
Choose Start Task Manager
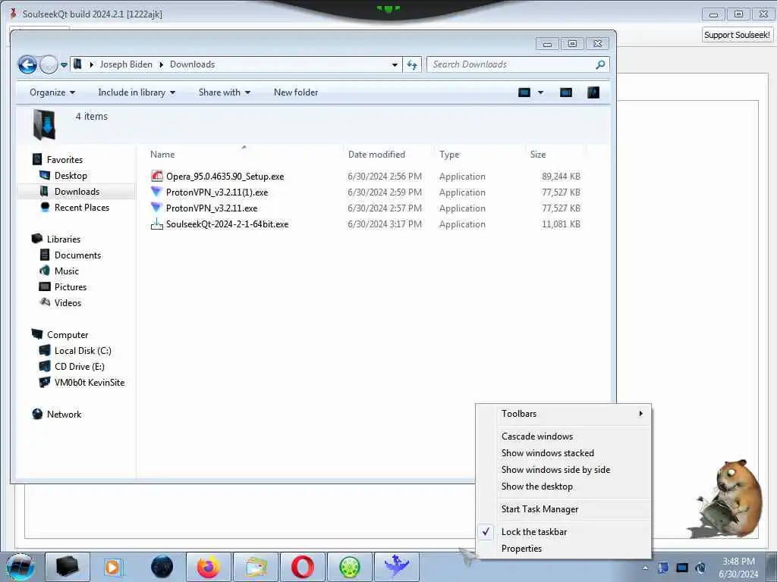point(564,509)
